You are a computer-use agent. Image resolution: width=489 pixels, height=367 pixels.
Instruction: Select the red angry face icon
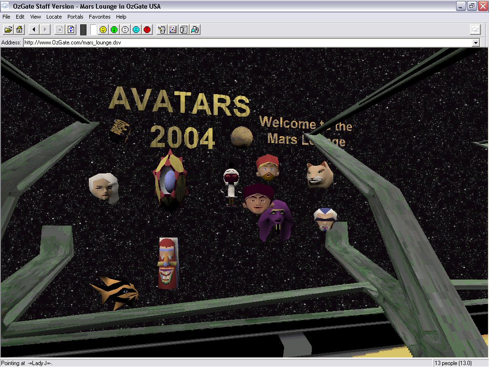coord(147,30)
